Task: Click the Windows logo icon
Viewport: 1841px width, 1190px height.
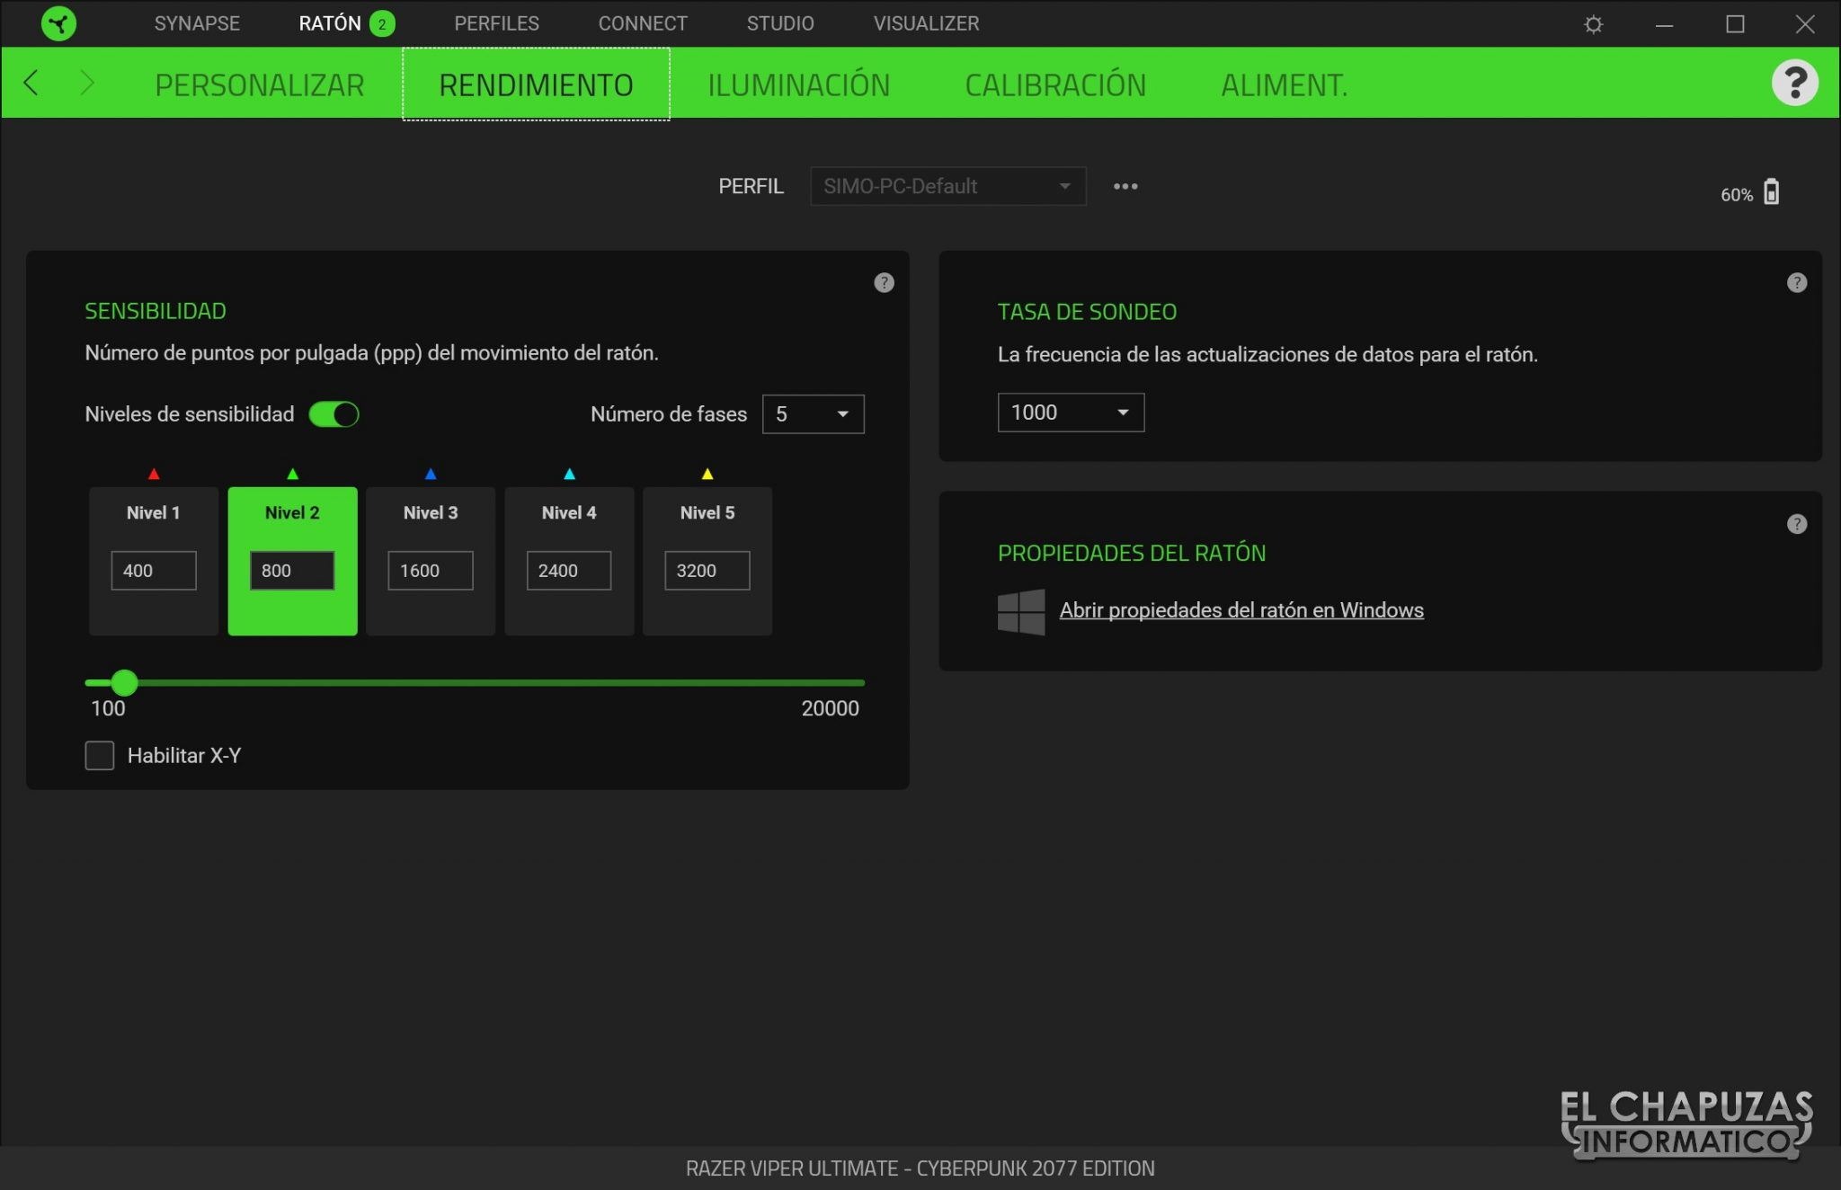Action: tap(1021, 611)
